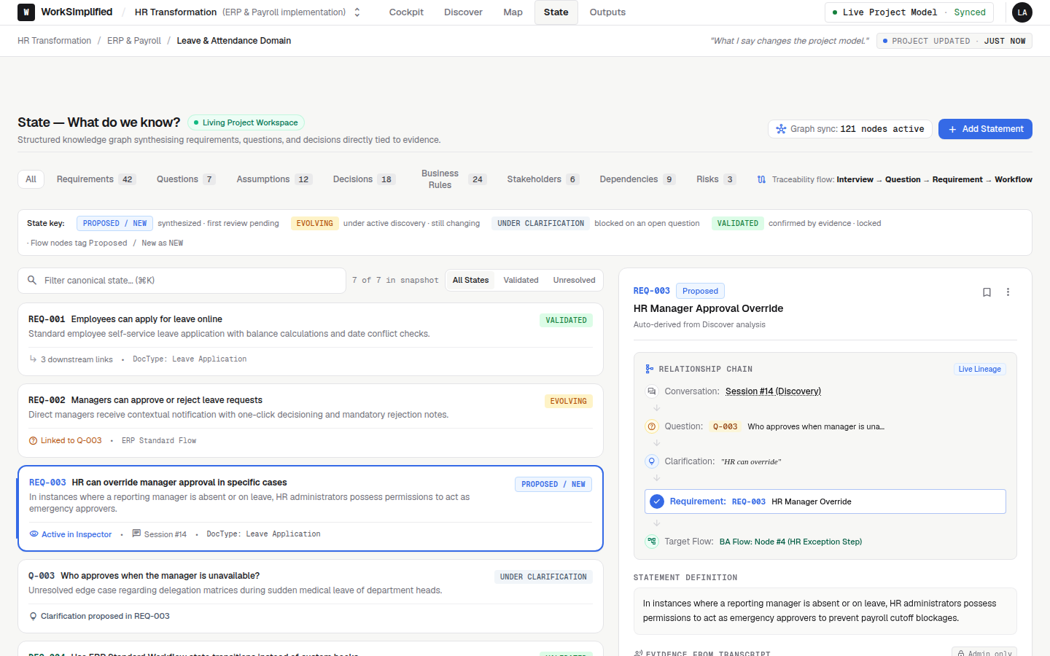Click Session #14 chat icon on REQ-003 card
This screenshot has width=1050, height=656.
pos(136,534)
